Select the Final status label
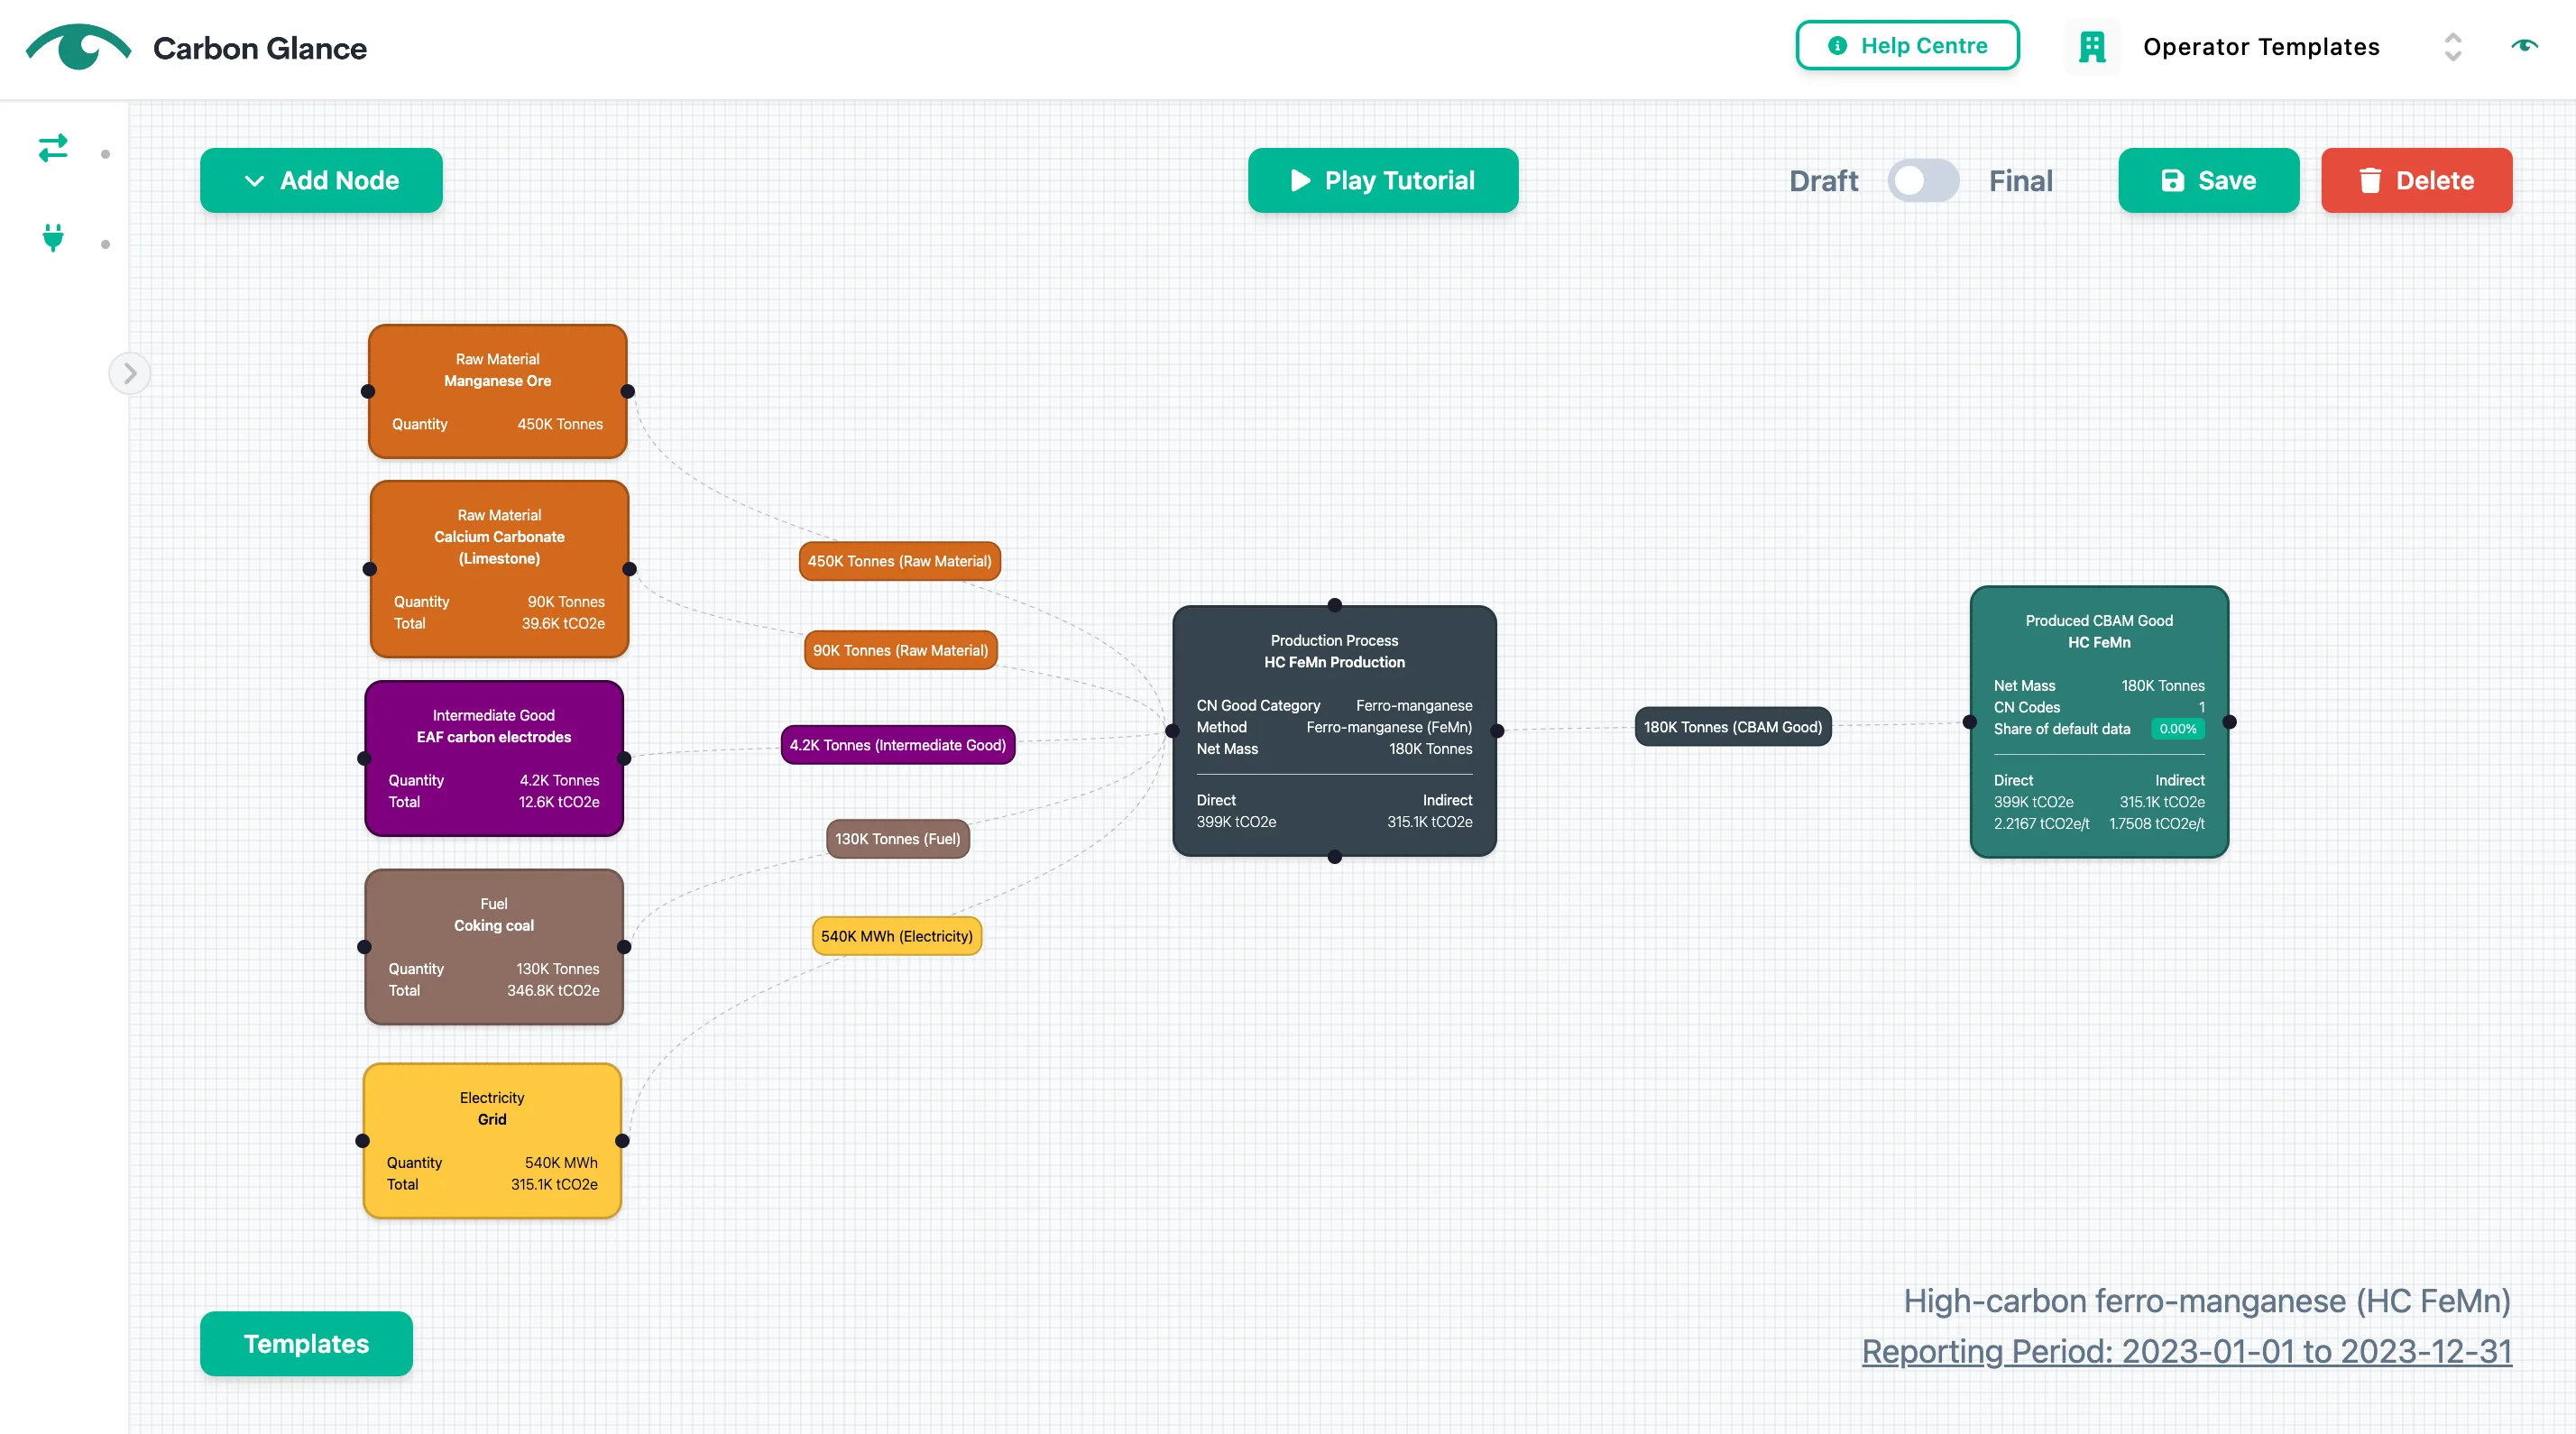Viewport: 2576px width, 1434px height. point(2020,181)
